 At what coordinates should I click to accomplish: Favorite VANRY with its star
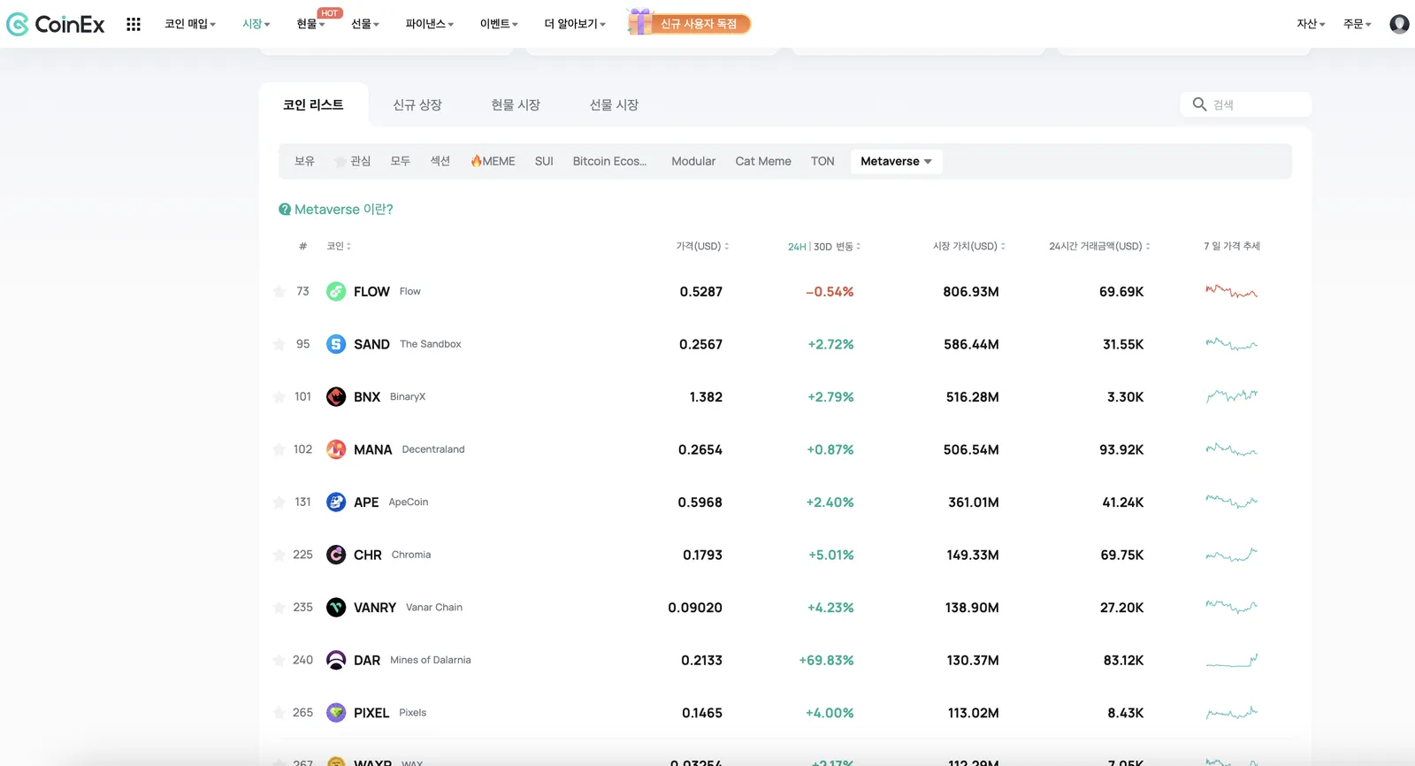pos(279,607)
